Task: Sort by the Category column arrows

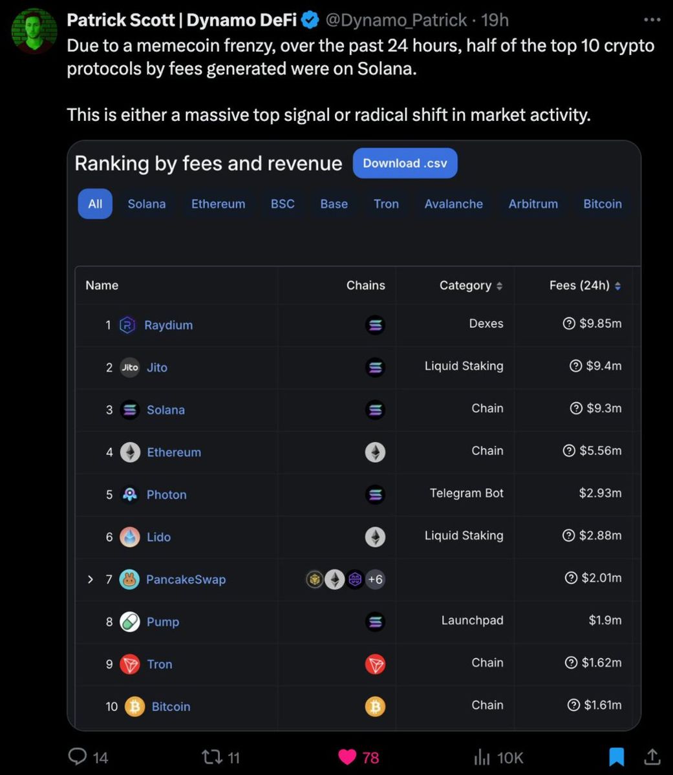Action: [499, 286]
